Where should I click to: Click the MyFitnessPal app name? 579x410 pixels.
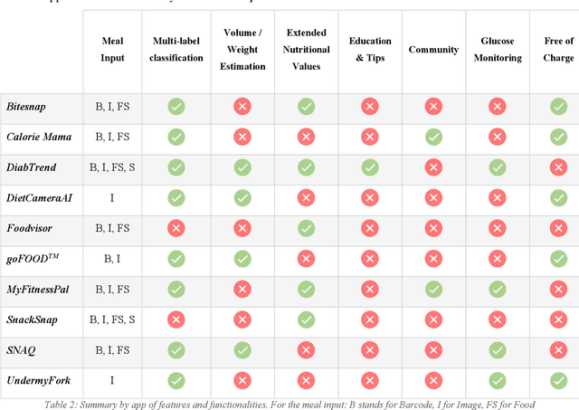click(37, 290)
